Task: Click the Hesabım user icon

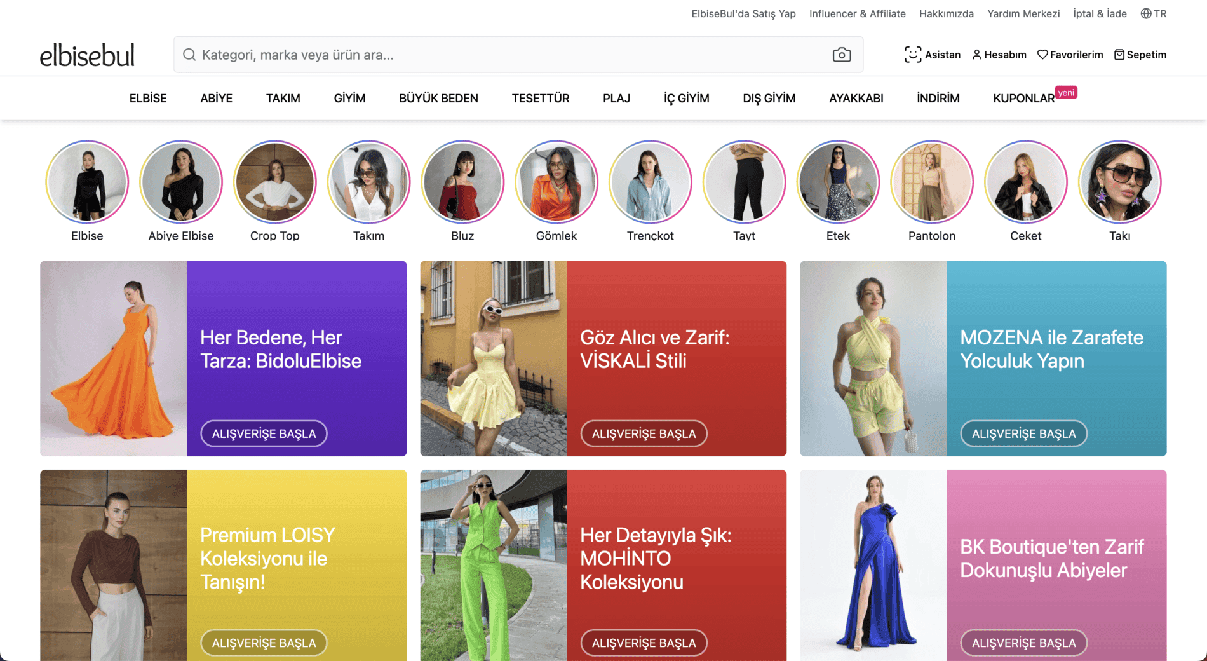Action: (x=977, y=55)
